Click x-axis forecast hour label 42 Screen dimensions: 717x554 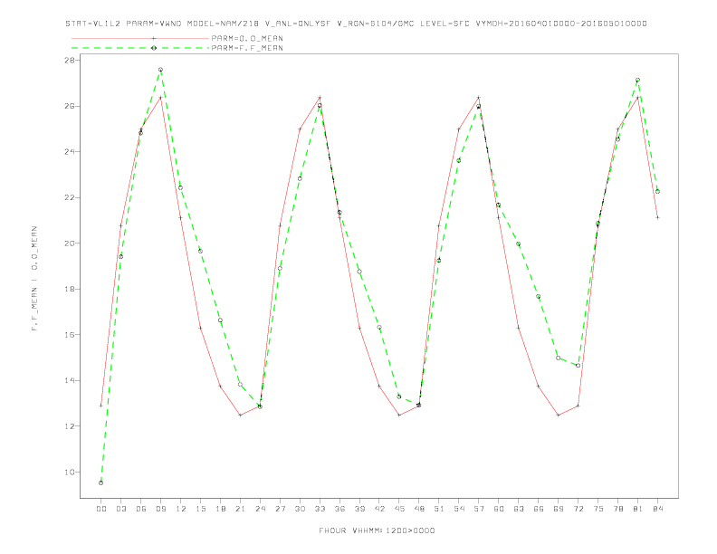coord(379,509)
